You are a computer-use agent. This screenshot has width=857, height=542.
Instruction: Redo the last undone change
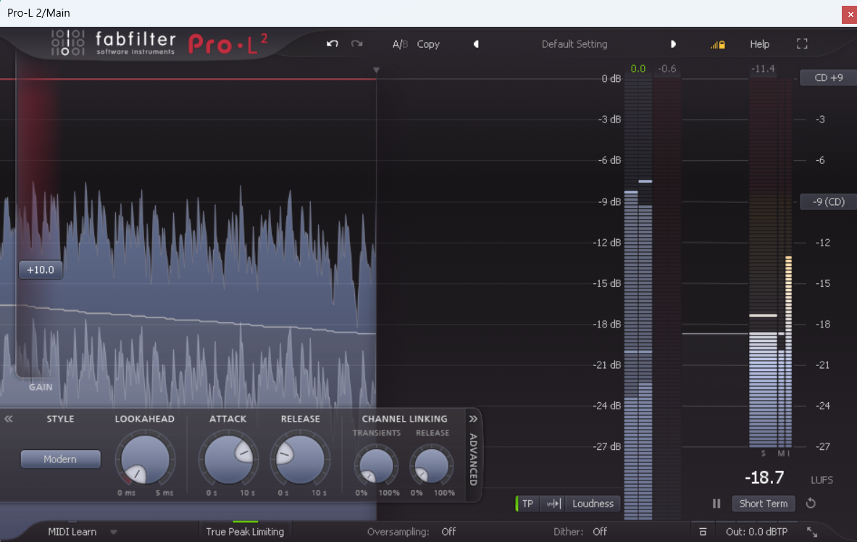pyautogui.click(x=357, y=43)
